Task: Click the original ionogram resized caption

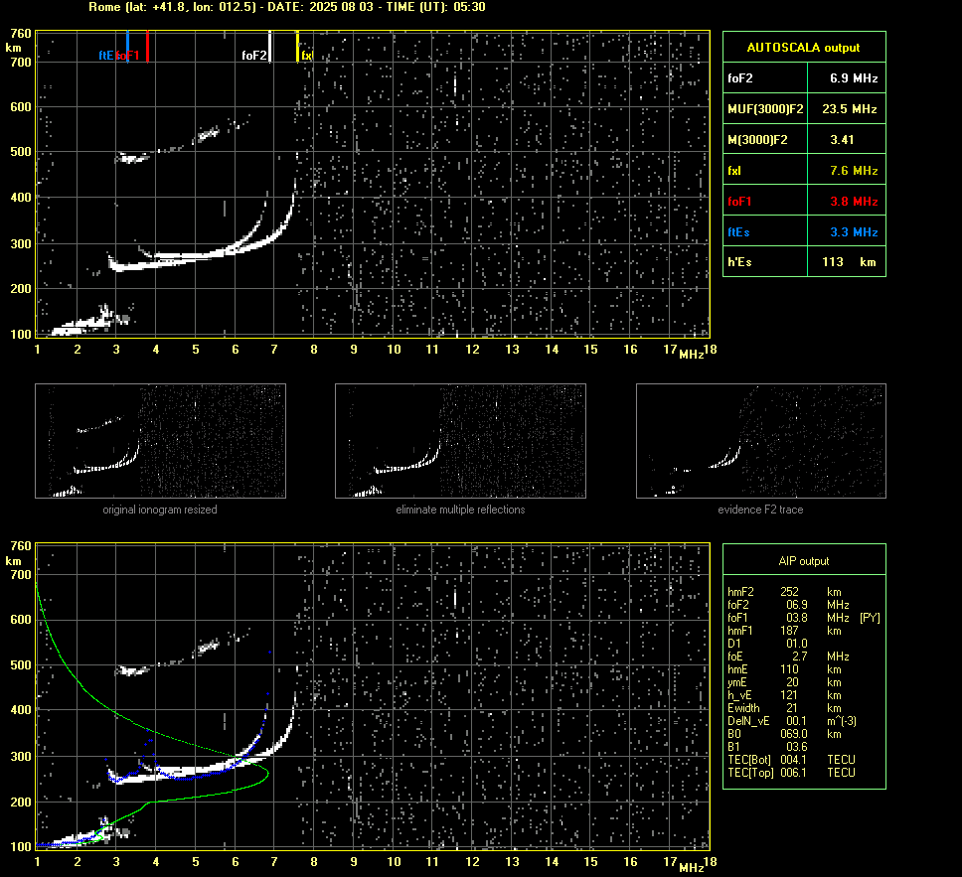Action: (x=160, y=510)
